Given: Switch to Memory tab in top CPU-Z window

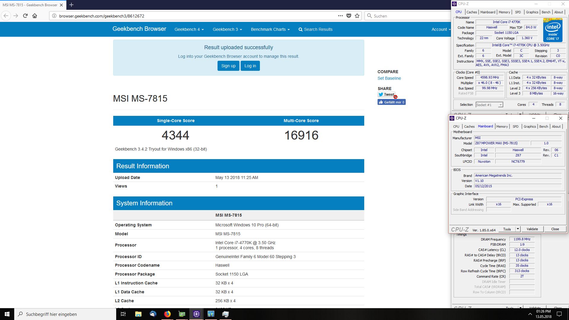Looking at the screenshot, I should [504, 12].
